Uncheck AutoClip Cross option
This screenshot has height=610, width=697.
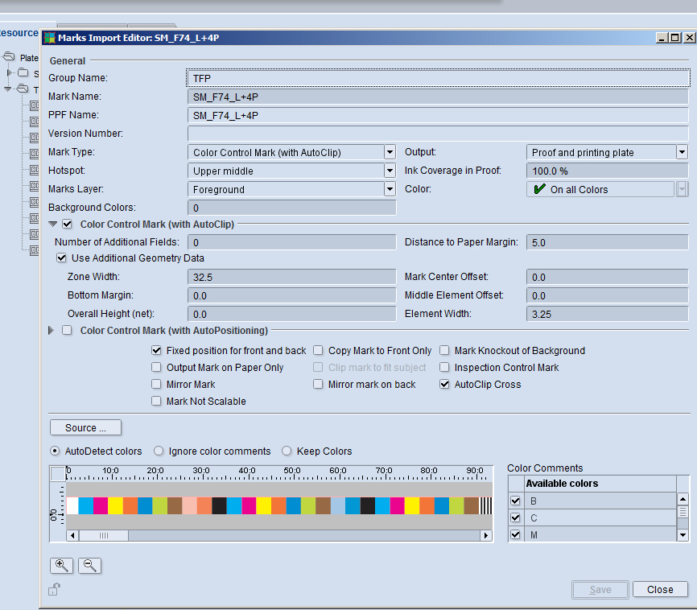coord(445,385)
